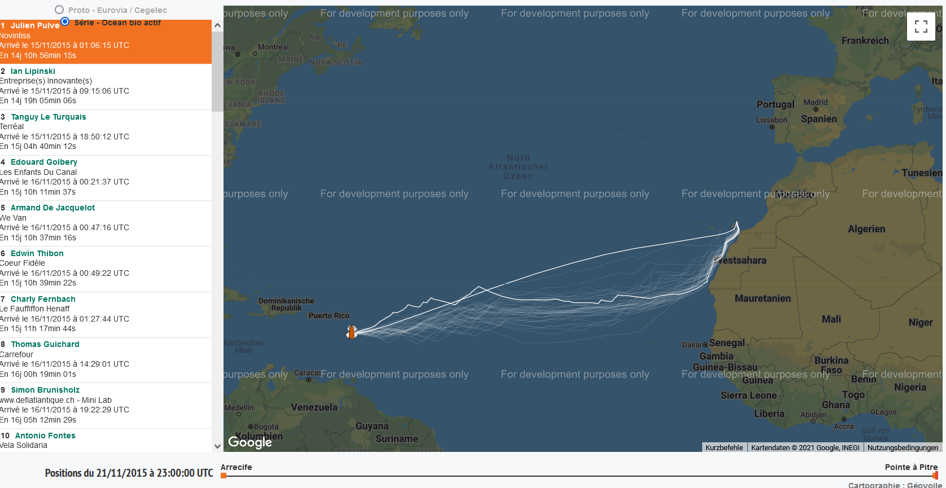This screenshot has height=488, width=946.
Task: Click the Puerto Rico map label
Action: (329, 315)
